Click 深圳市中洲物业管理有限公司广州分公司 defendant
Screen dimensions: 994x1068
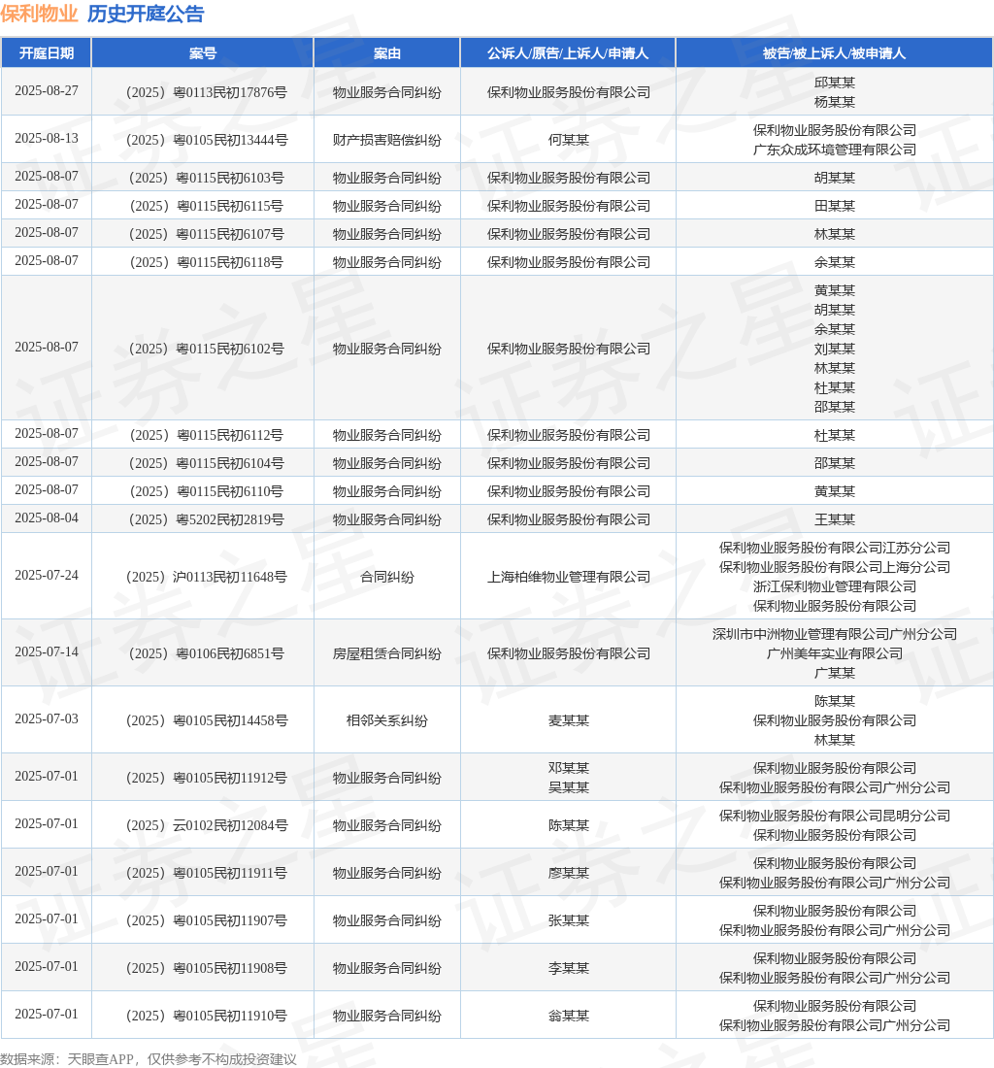point(834,634)
